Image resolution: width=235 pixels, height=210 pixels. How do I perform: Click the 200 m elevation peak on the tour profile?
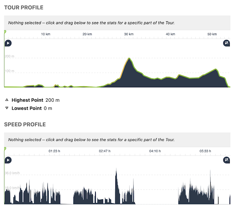pos(129,58)
